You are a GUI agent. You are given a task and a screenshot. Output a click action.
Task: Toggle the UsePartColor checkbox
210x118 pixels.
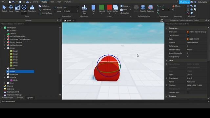188,92
